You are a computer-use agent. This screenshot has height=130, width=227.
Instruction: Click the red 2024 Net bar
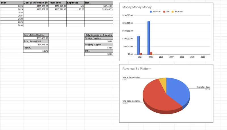coord(140,54)
